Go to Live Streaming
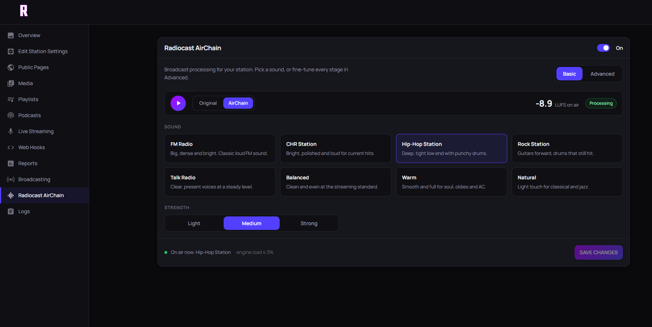652x327 pixels. [44, 131]
